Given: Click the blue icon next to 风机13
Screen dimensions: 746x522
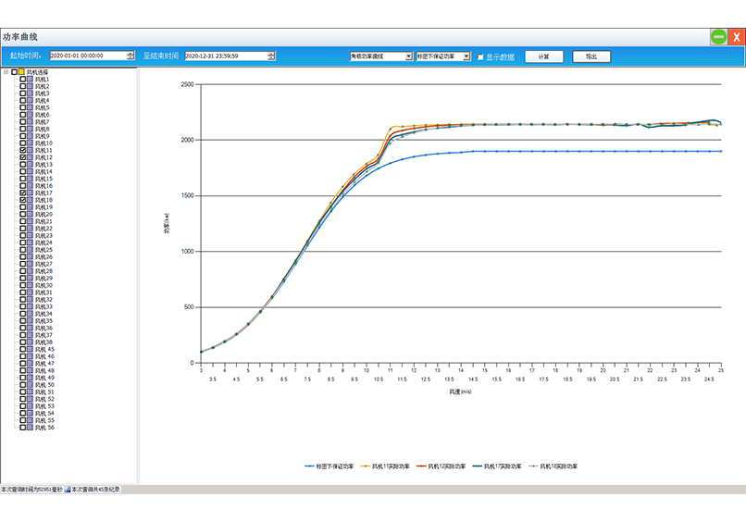Looking at the screenshot, I should (x=30, y=164).
